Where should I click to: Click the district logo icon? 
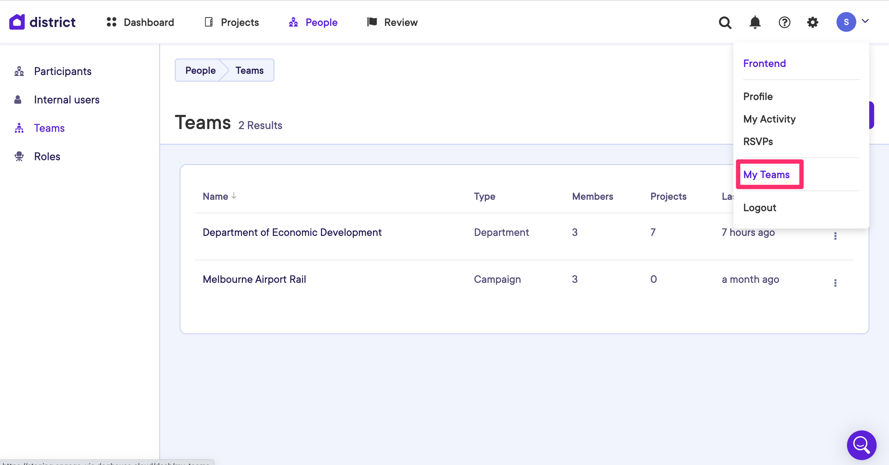click(17, 22)
